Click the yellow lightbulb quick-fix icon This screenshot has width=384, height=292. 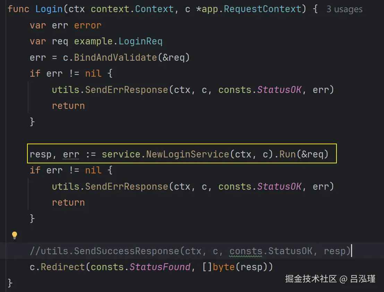pos(14,235)
